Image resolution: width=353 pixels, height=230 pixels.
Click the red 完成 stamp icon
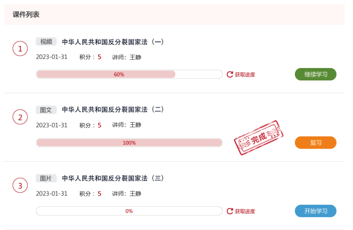pyautogui.click(x=258, y=138)
